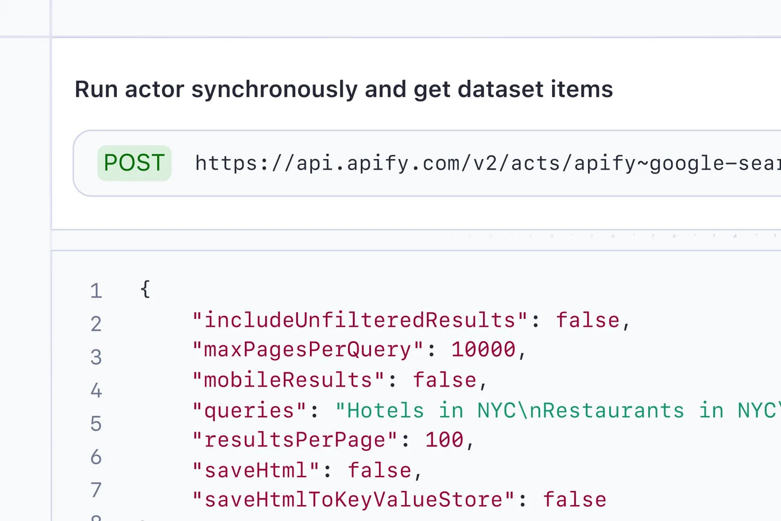Select line number 6 in the gutter
Image resolution: width=781 pixels, height=521 pixels.
[96, 457]
